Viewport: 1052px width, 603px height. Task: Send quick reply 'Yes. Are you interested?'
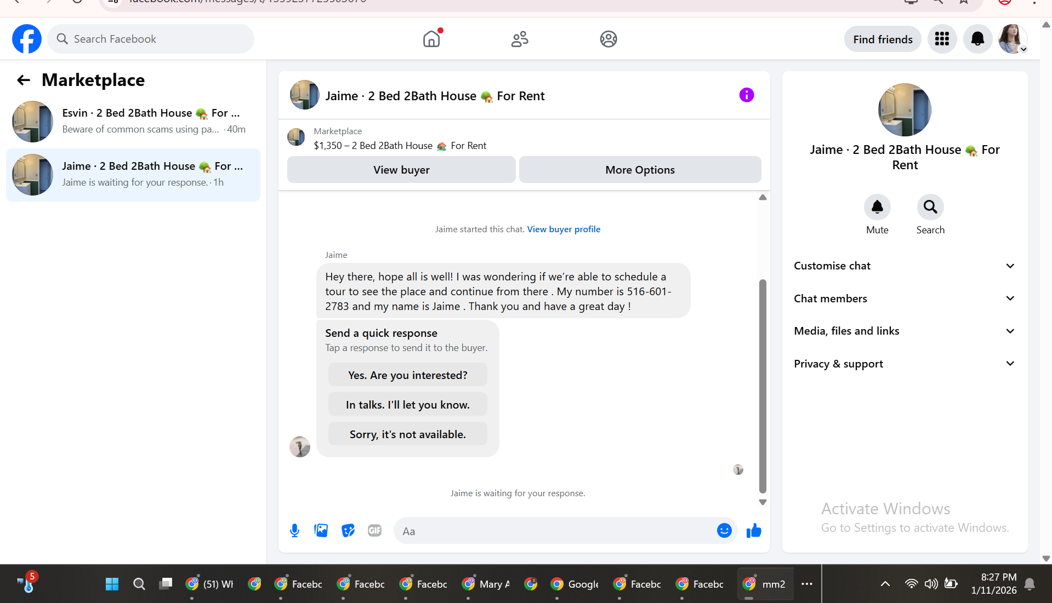click(x=407, y=375)
